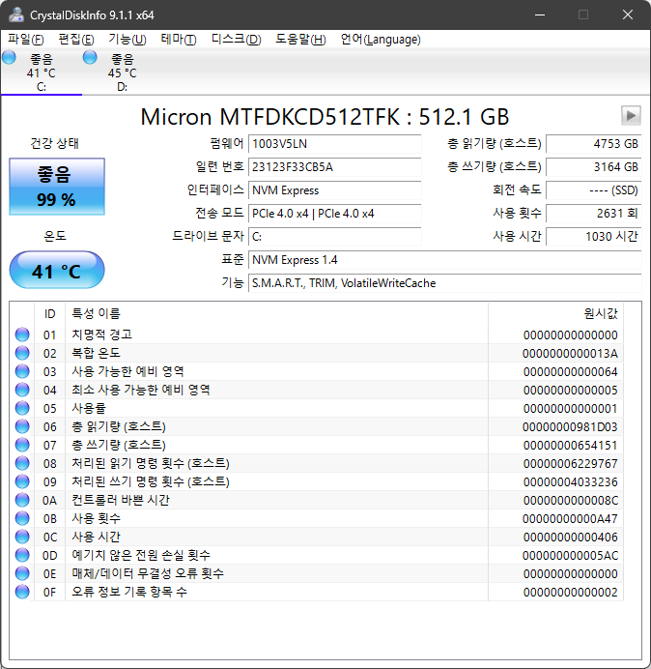Viewport: 651px width, 669px height.
Task: Click status orb of row 06 총 읽기량
Action: pyautogui.click(x=22, y=426)
